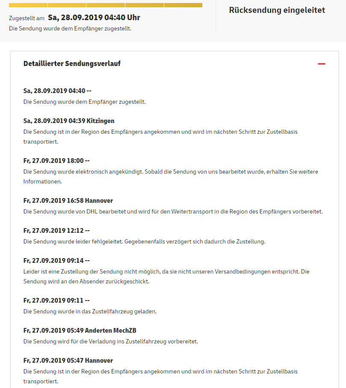
Task: Click the Zugestellt am label
Action: [x=27, y=18]
